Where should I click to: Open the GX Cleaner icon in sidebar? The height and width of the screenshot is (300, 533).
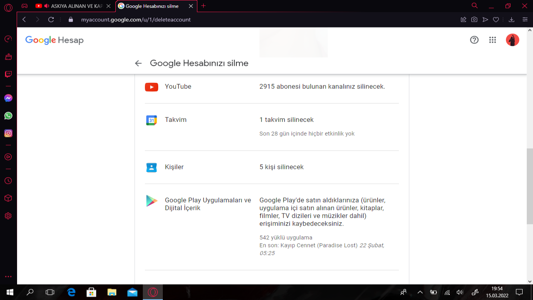[8, 57]
